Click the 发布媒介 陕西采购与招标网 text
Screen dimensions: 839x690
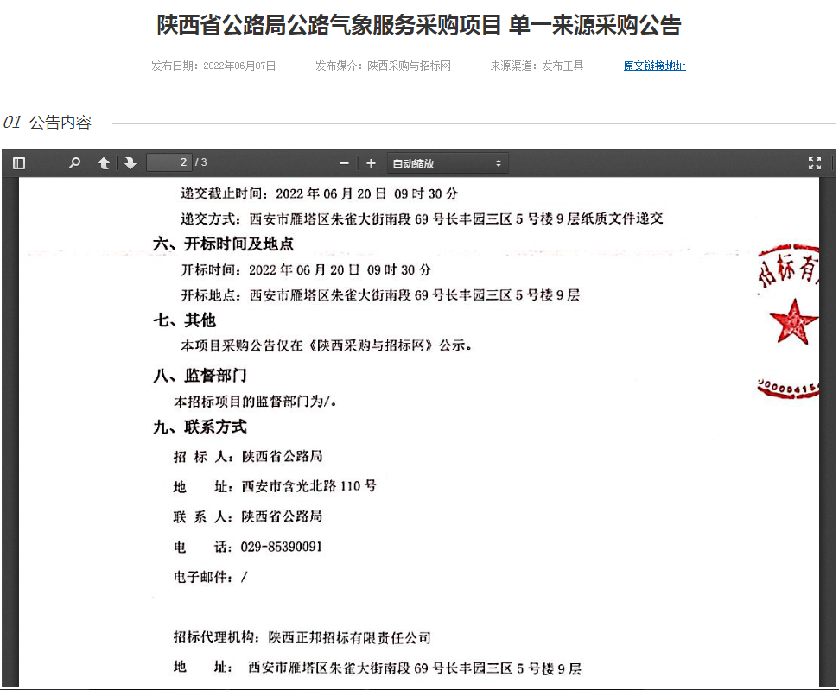[x=383, y=66]
